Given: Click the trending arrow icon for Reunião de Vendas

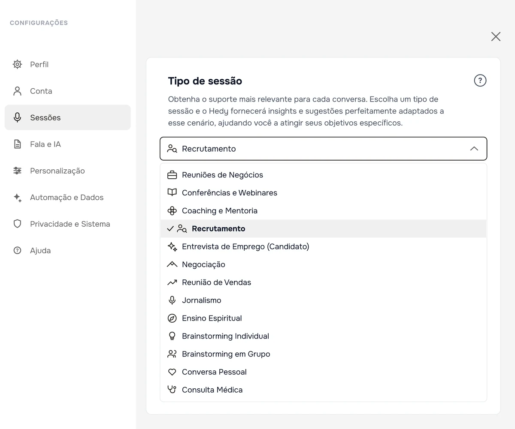Looking at the screenshot, I should tap(172, 282).
